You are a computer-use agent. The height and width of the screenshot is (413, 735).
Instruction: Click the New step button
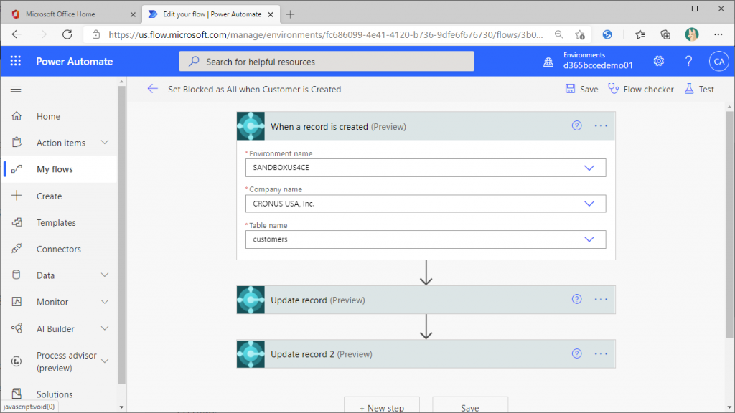tap(382, 406)
